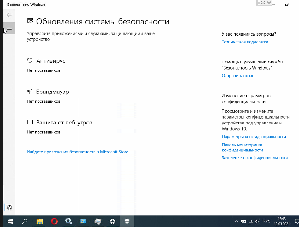Open the volume speaker tray icon
This screenshot has width=299, height=227.
pos(258,222)
